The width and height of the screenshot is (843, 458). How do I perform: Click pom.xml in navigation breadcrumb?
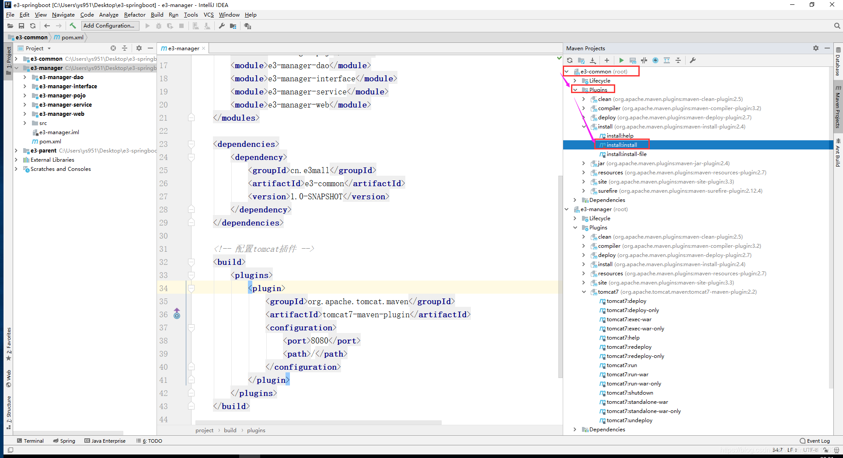click(x=69, y=38)
